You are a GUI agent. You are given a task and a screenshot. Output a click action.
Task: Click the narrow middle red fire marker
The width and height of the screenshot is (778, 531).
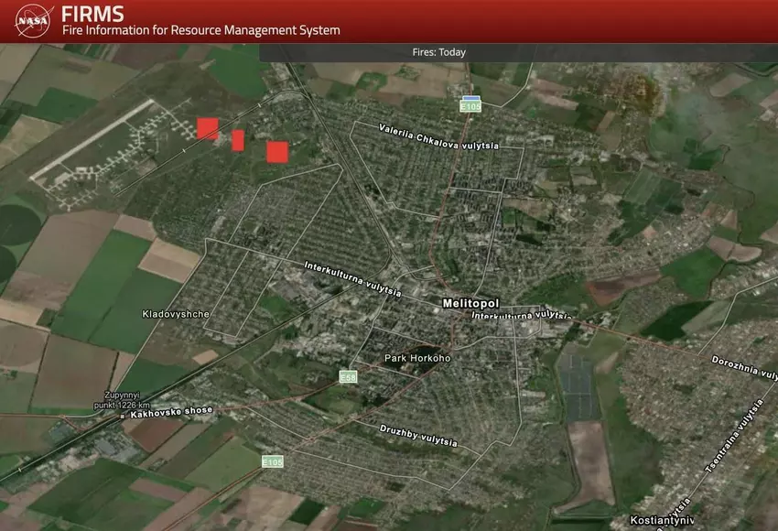[238, 140]
